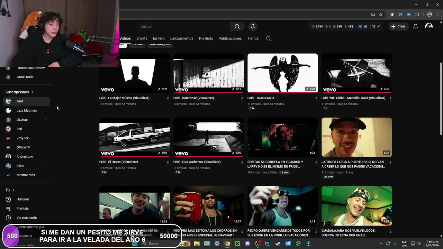Viewport: 443px width, 249px height.
Task: Click the hand-shaped browser extension icon
Action: 392,15
